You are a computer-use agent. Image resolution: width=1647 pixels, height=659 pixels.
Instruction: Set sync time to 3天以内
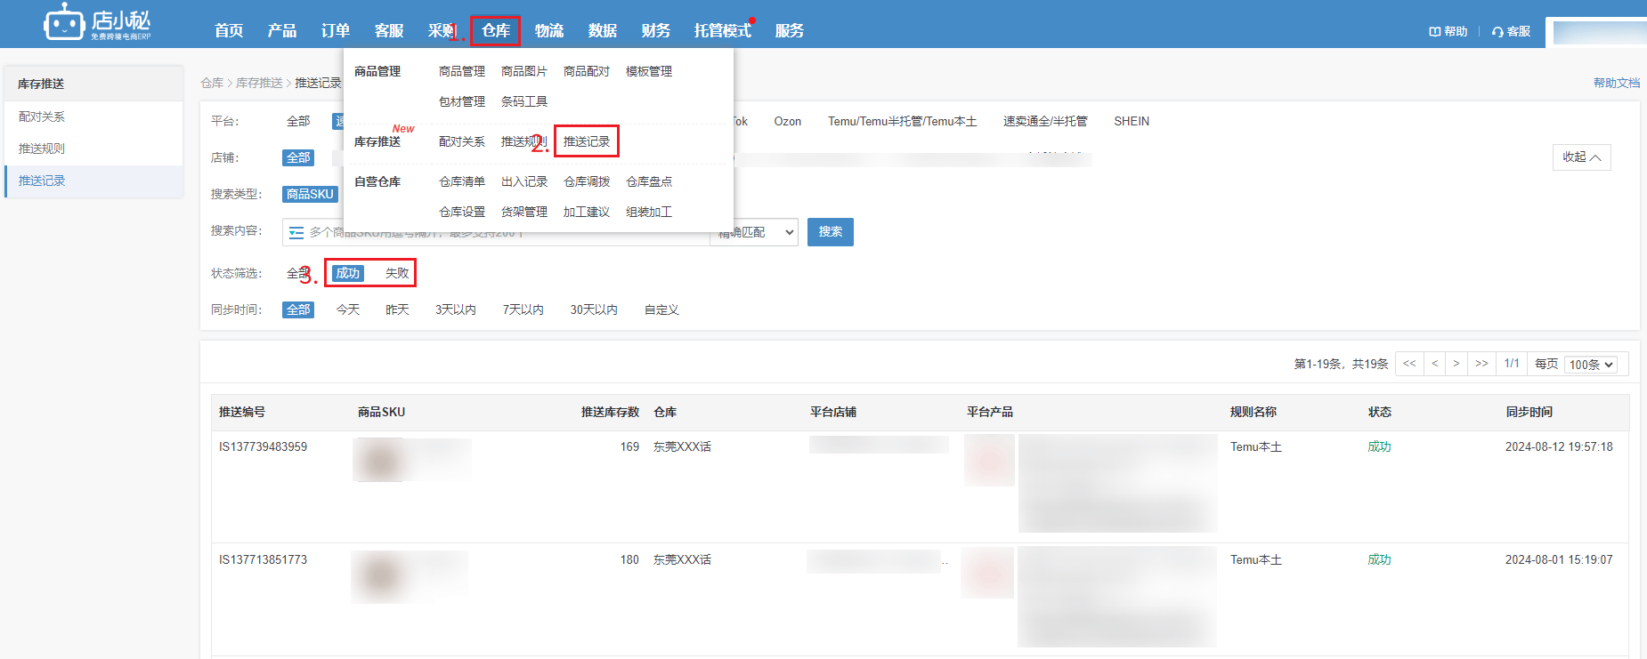click(x=456, y=309)
